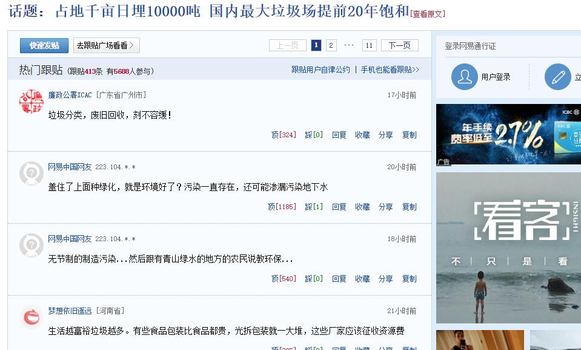The height and width of the screenshot is (350, 581).
Task: Open 去跟贴广场看看 with chevron arrow
Action: point(107,45)
